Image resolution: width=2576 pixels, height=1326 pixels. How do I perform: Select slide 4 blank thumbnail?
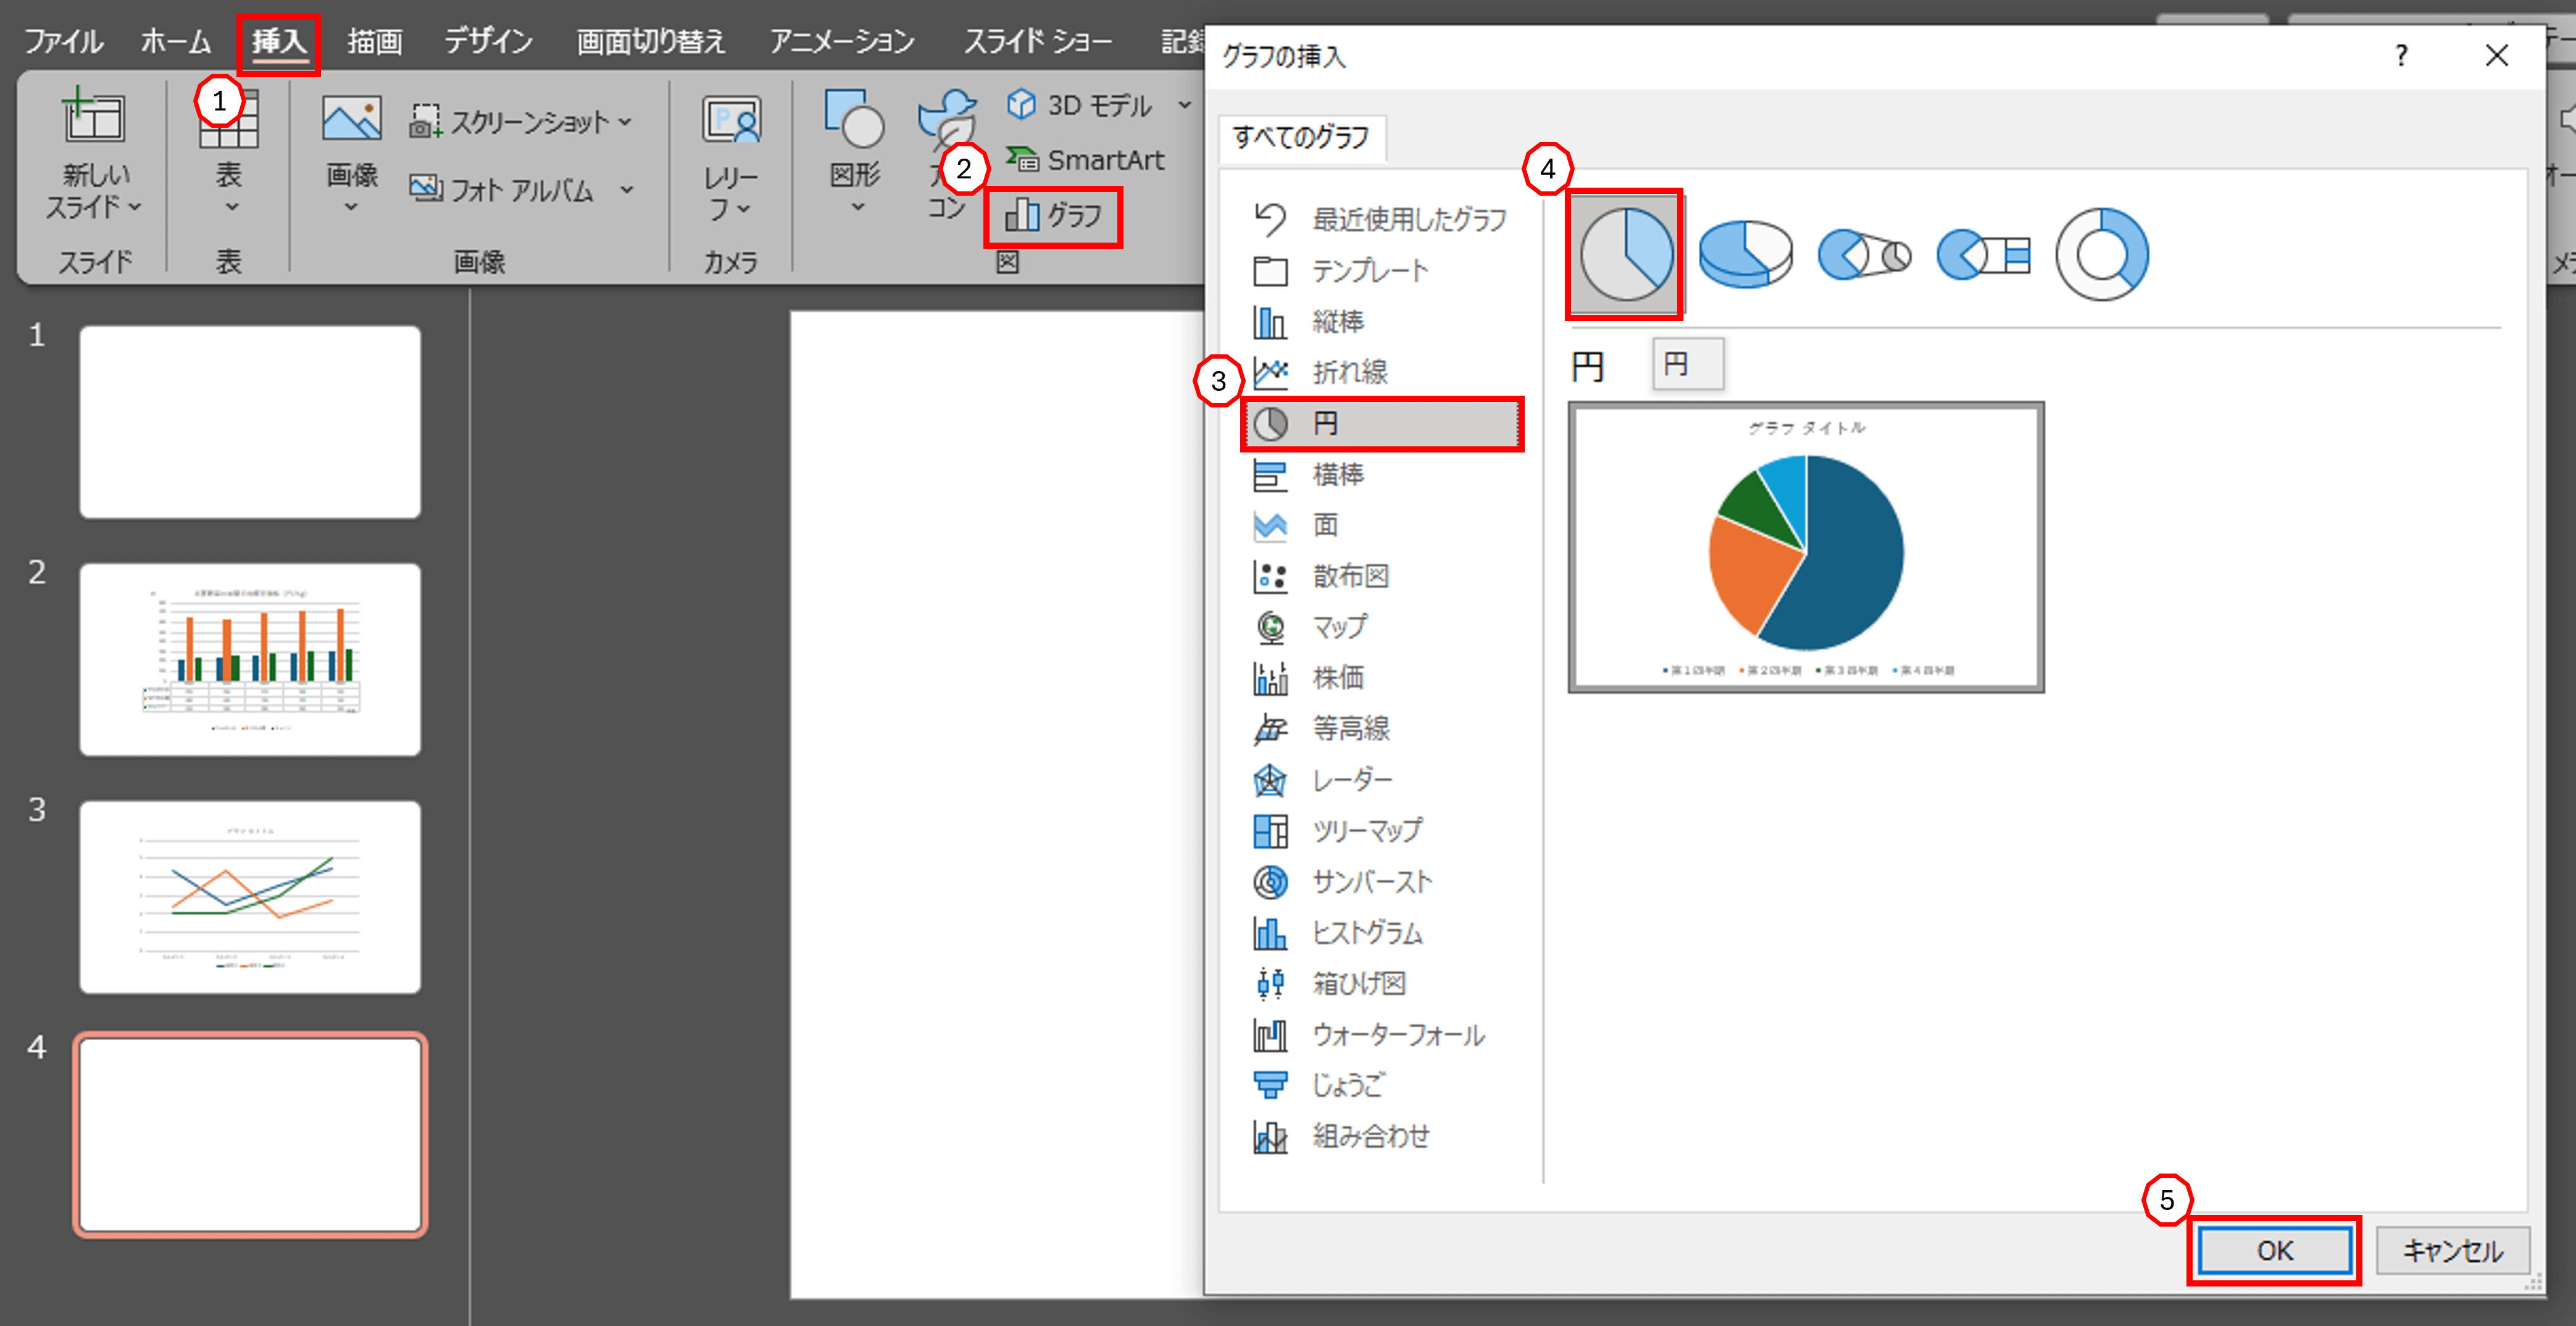(x=250, y=1135)
